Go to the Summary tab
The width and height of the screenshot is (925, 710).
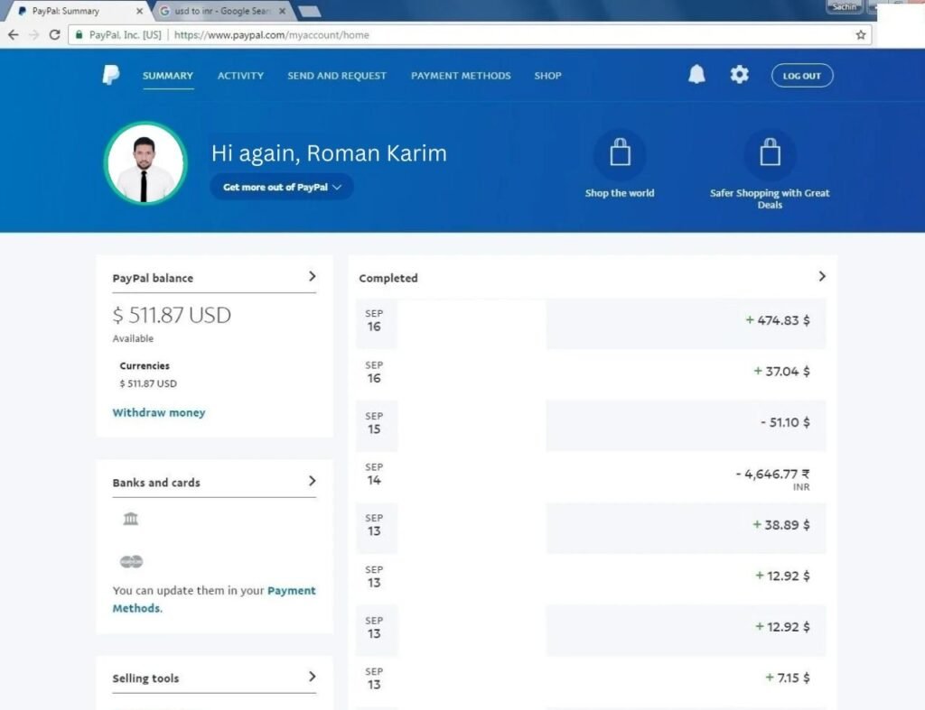click(167, 76)
